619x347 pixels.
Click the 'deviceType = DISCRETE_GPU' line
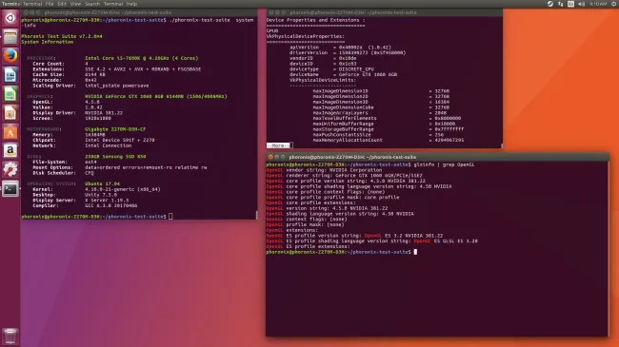(331, 69)
